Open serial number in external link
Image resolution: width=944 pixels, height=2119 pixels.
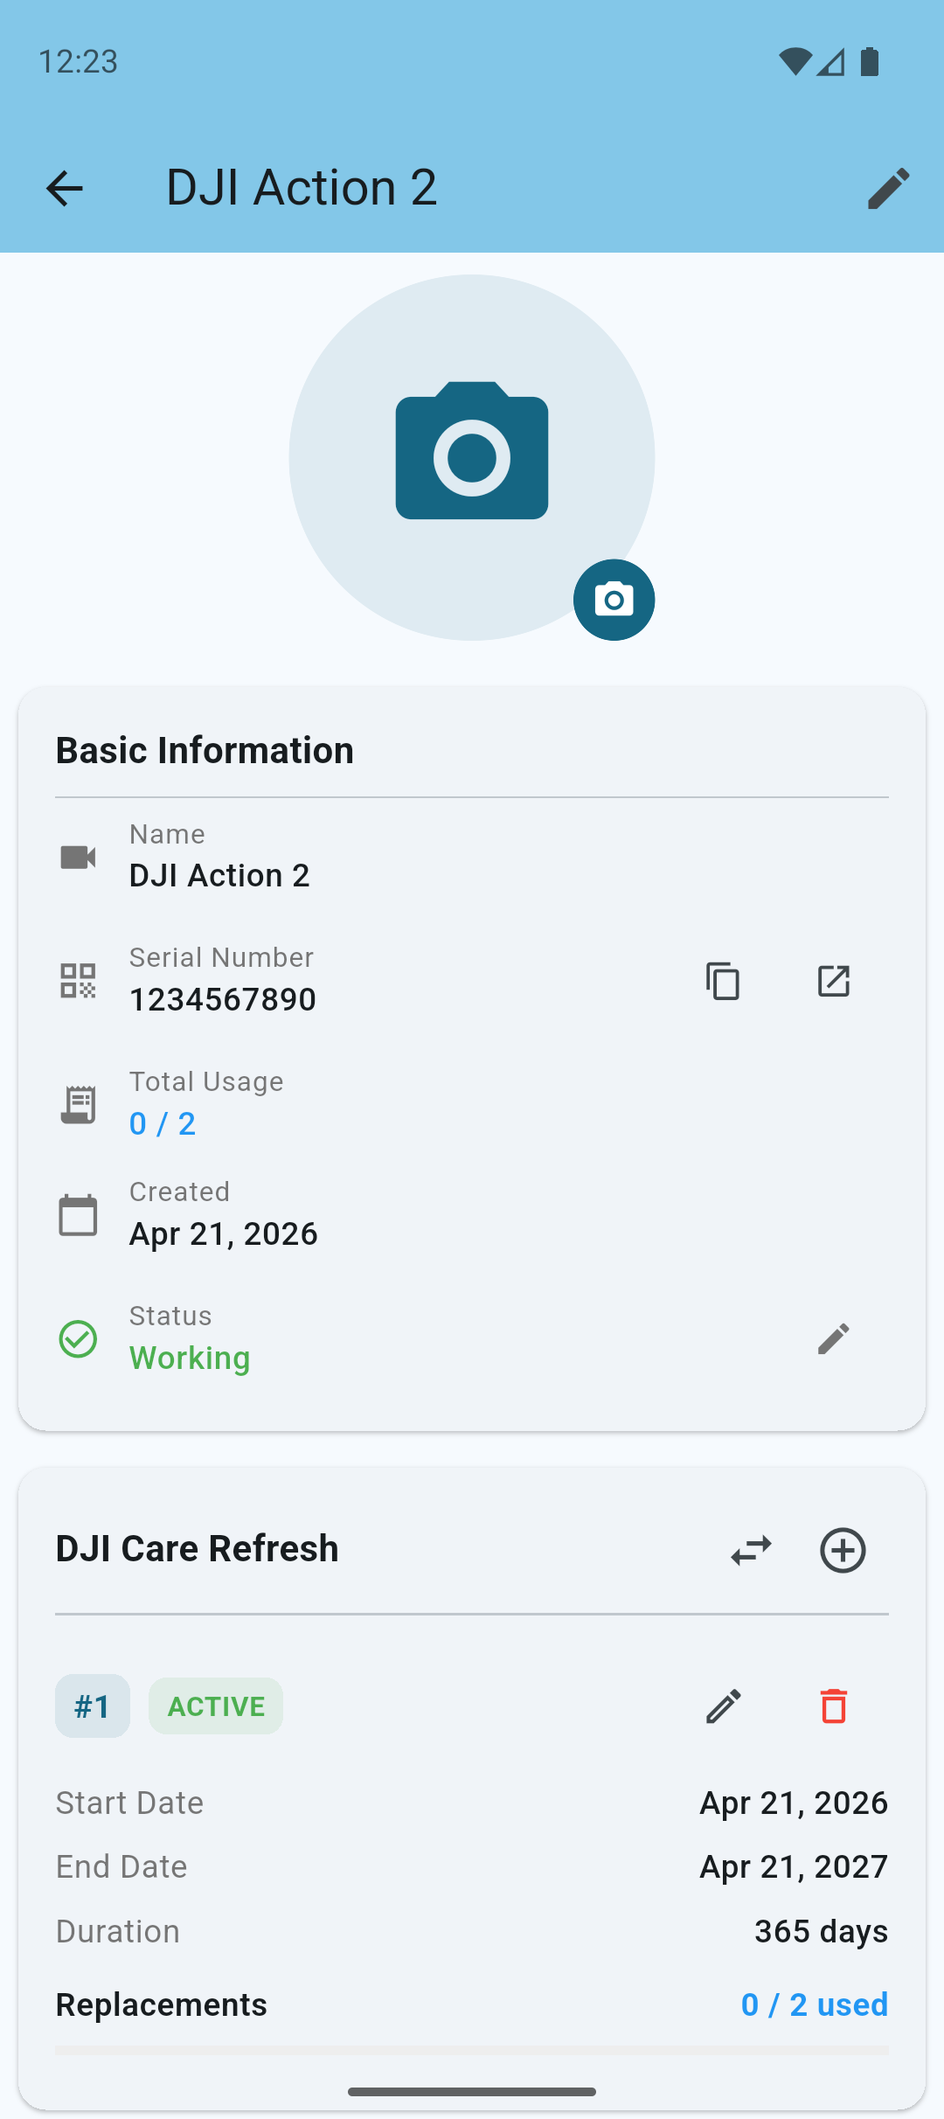pyautogui.click(x=833, y=981)
